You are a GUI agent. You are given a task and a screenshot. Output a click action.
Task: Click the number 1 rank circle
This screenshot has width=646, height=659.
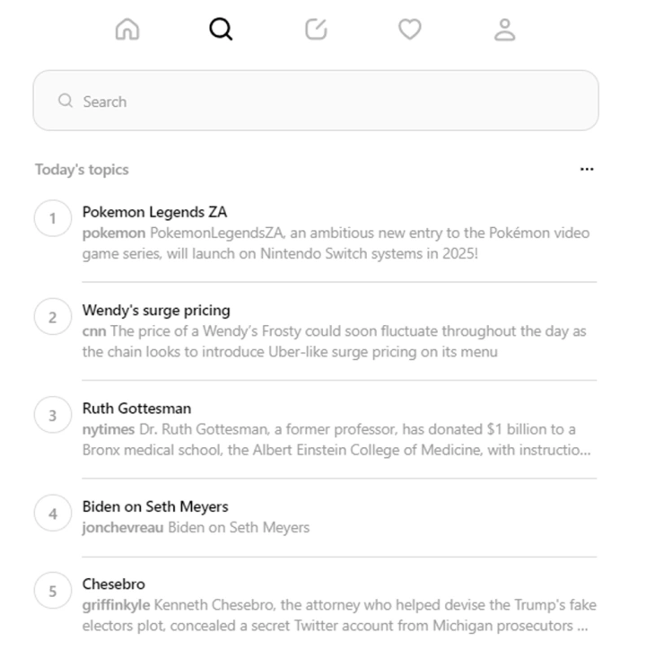[x=52, y=219]
